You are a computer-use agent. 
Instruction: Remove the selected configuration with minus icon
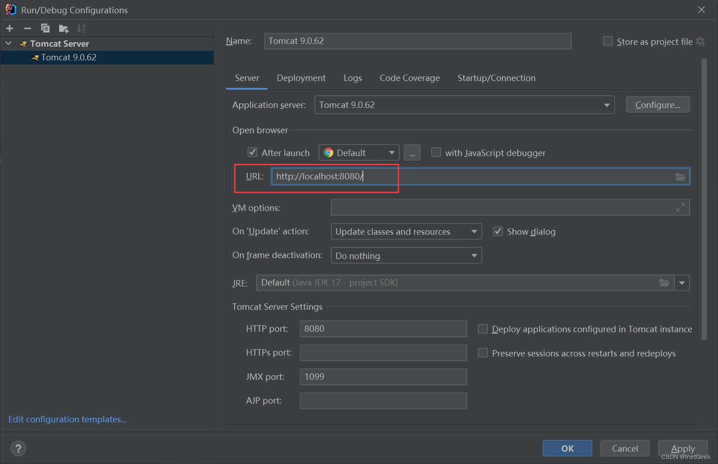point(27,28)
